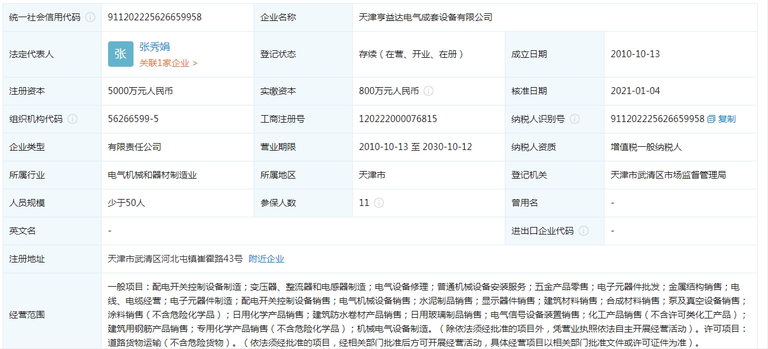Click info icon beside 组织机构代码
This screenshot has width=768, height=349.
click(72, 119)
